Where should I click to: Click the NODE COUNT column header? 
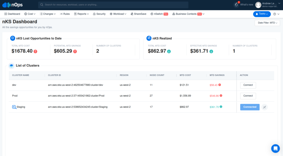coord(157,75)
